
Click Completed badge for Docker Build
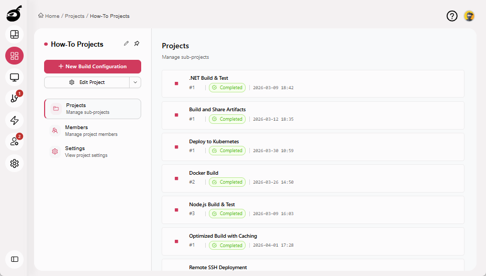click(227, 182)
